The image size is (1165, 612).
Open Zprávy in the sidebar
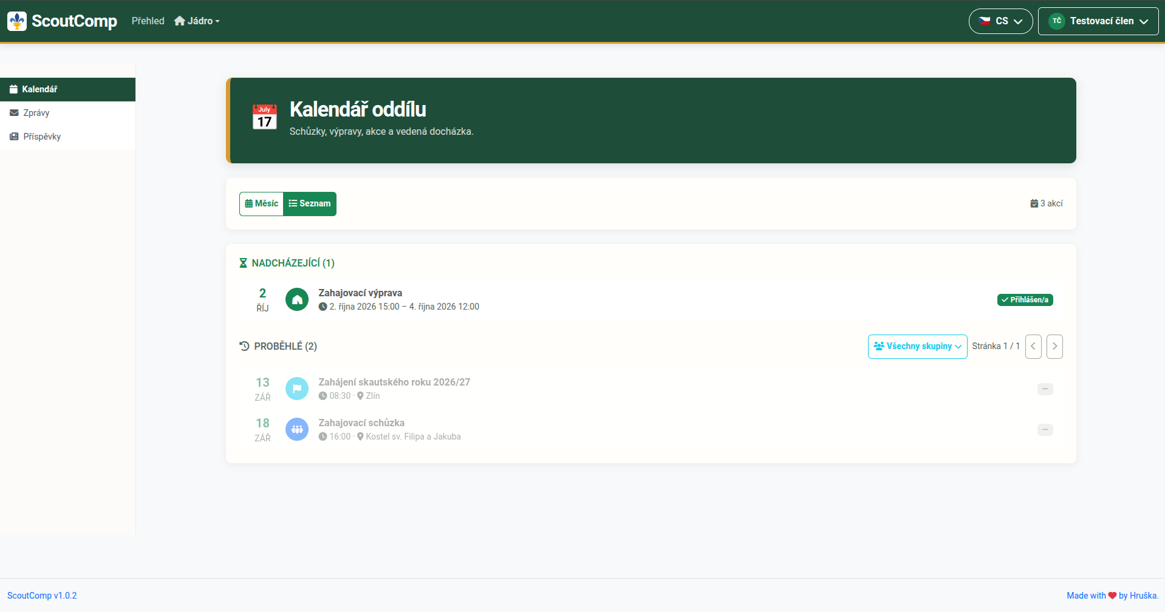pyautogui.click(x=67, y=113)
